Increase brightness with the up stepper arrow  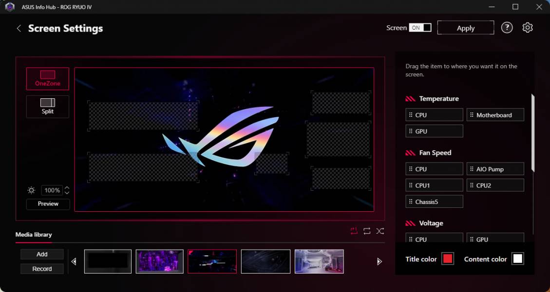point(67,188)
